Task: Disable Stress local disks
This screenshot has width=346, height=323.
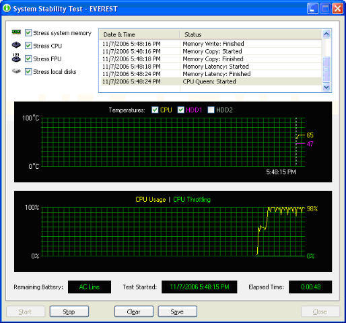Action: point(28,72)
